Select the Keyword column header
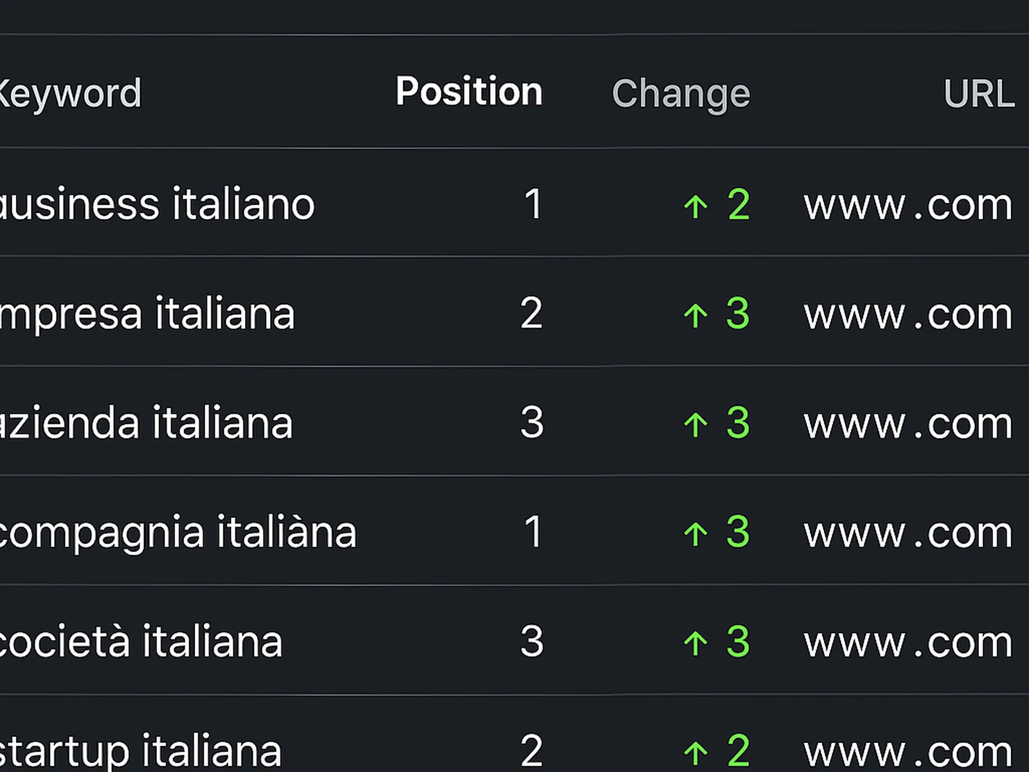Image resolution: width=1029 pixels, height=772 pixels. coord(69,94)
